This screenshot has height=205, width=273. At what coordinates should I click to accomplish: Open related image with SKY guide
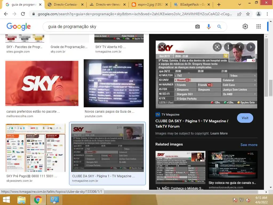point(180,168)
